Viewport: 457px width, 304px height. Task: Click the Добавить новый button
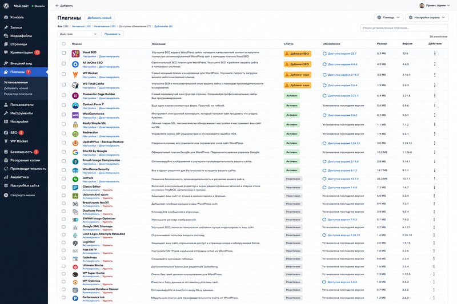(99, 18)
